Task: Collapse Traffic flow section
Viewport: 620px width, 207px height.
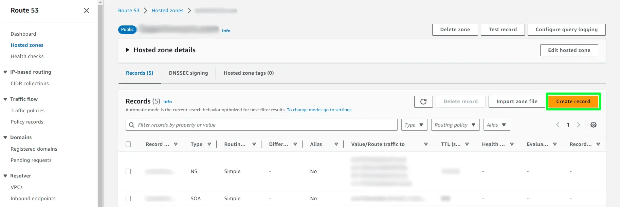Action: coord(5,99)
